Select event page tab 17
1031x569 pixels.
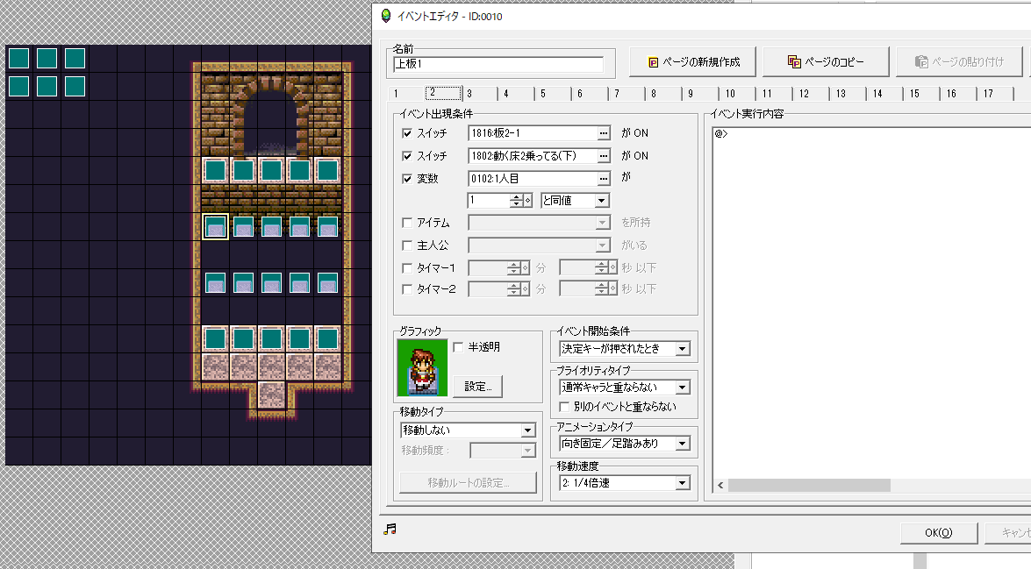[995, 92]
